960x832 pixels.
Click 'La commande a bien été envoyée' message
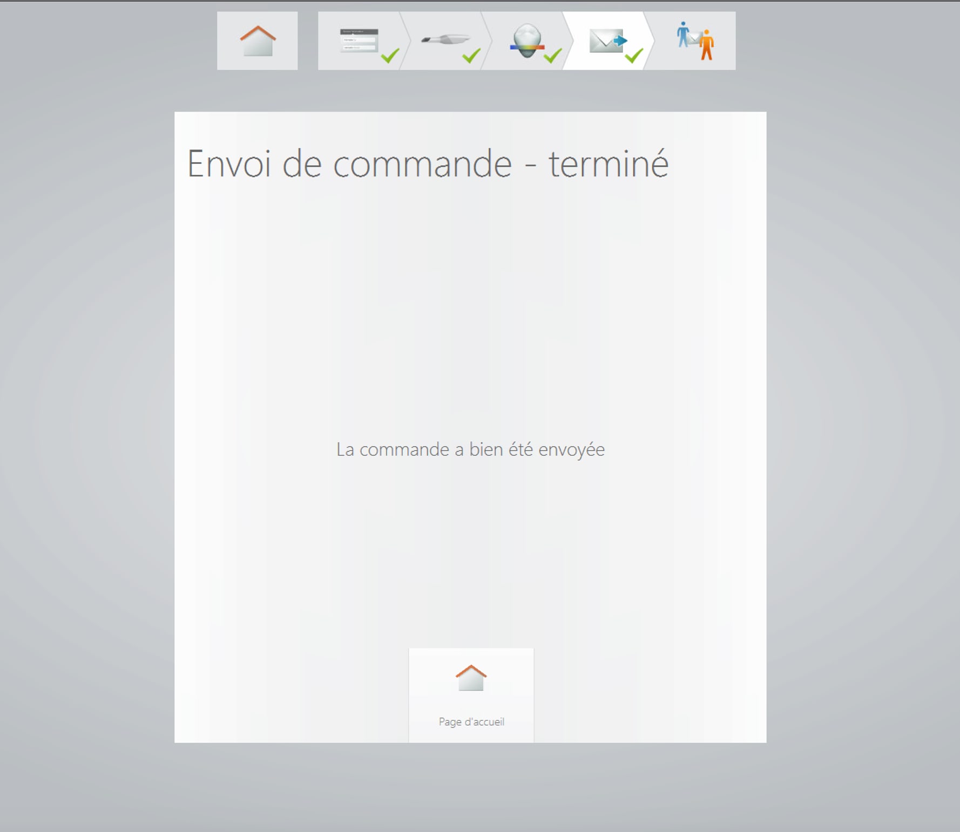pyautogui.click(x=470, y=449)
